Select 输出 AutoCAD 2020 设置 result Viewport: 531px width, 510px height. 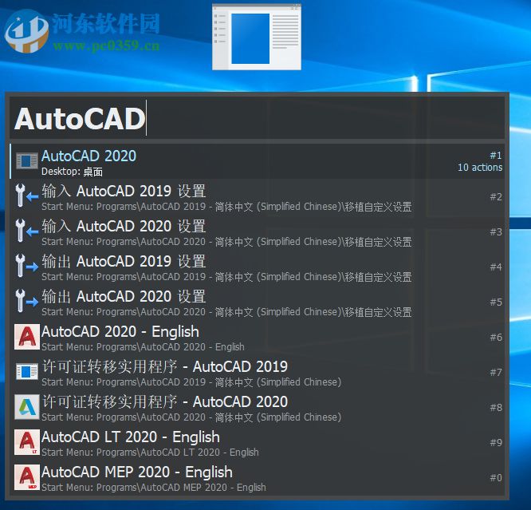tap(257, 302)
